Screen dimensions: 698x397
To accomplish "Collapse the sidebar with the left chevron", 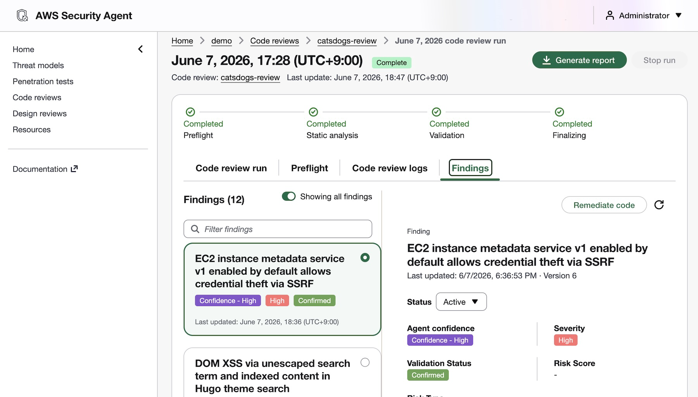I will pos(140,49).
